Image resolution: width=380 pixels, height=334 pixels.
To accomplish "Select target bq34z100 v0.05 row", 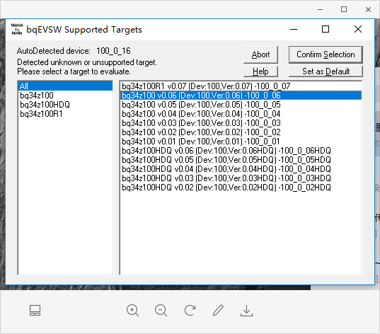I will [241, 105].
